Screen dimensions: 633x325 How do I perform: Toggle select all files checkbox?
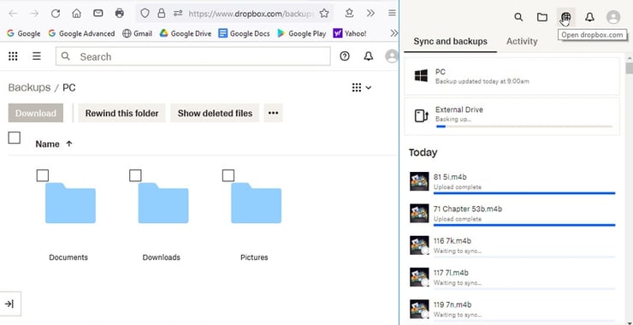point(15,138)
